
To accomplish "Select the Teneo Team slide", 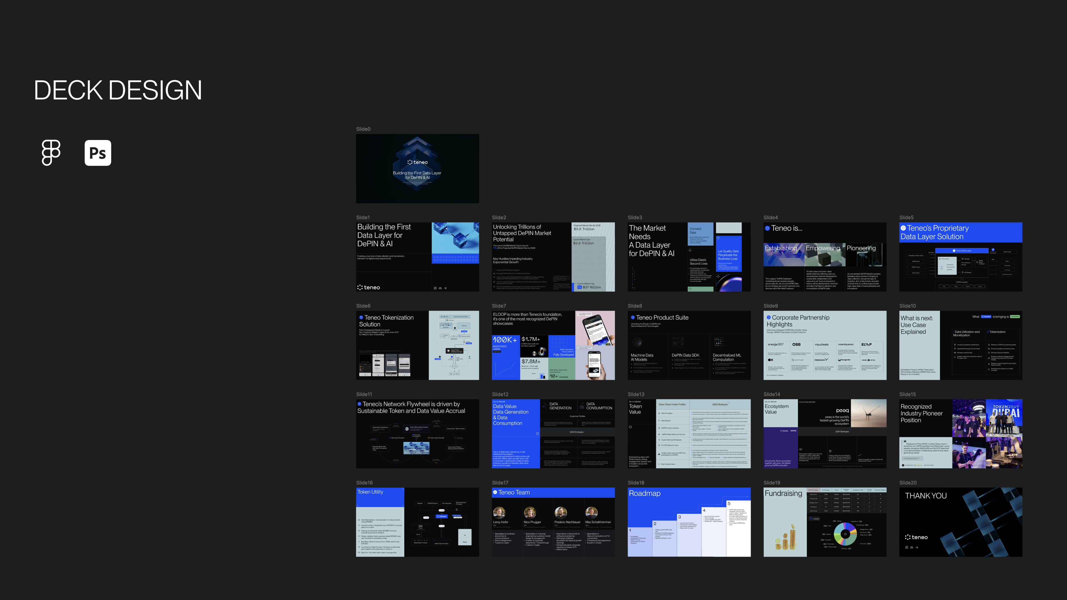I will click(x=553, y=522).
